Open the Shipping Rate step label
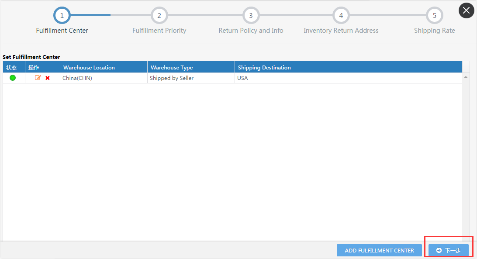The image size is (477, 259). click(x=434, y=31)
